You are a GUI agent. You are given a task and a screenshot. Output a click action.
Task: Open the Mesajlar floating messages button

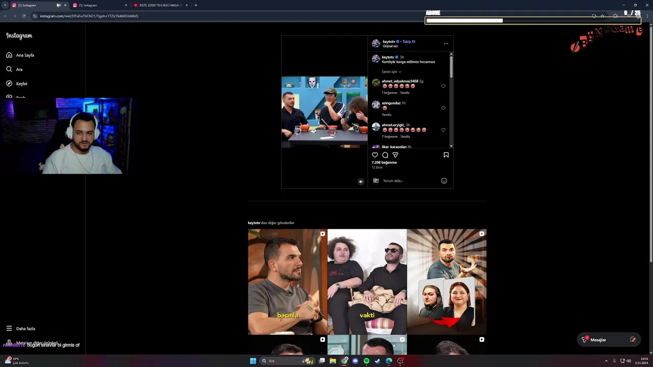coord(609,339)
